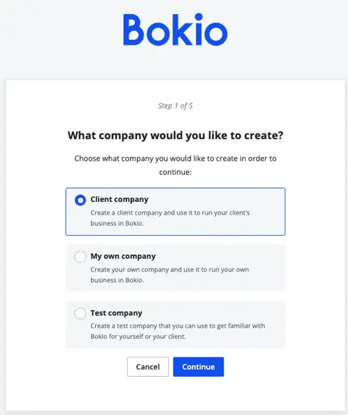Click the Continue button
The height and width of the screenshot is (415, 348).
click(x=198, y=367)
